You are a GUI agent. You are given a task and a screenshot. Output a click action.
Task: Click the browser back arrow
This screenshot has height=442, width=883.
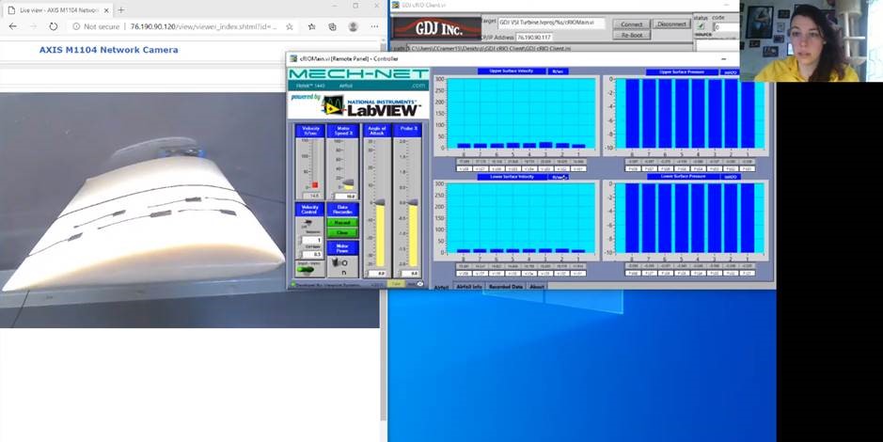pyautogui.click(x=12, y=27)
